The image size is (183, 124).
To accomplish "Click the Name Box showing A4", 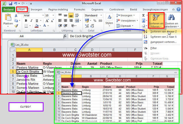I will [33, 36].
